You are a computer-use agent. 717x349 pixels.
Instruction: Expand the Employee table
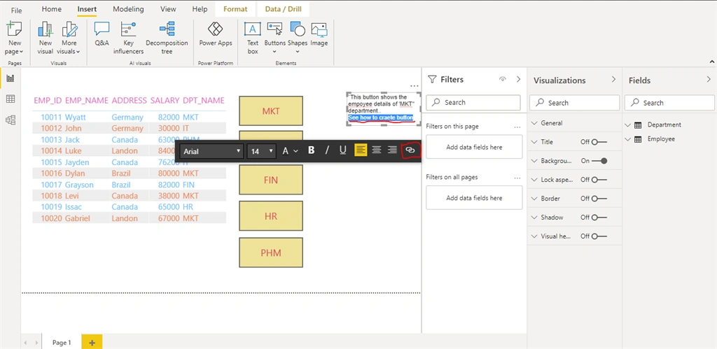pyautogui.click(x=627, y=139)
